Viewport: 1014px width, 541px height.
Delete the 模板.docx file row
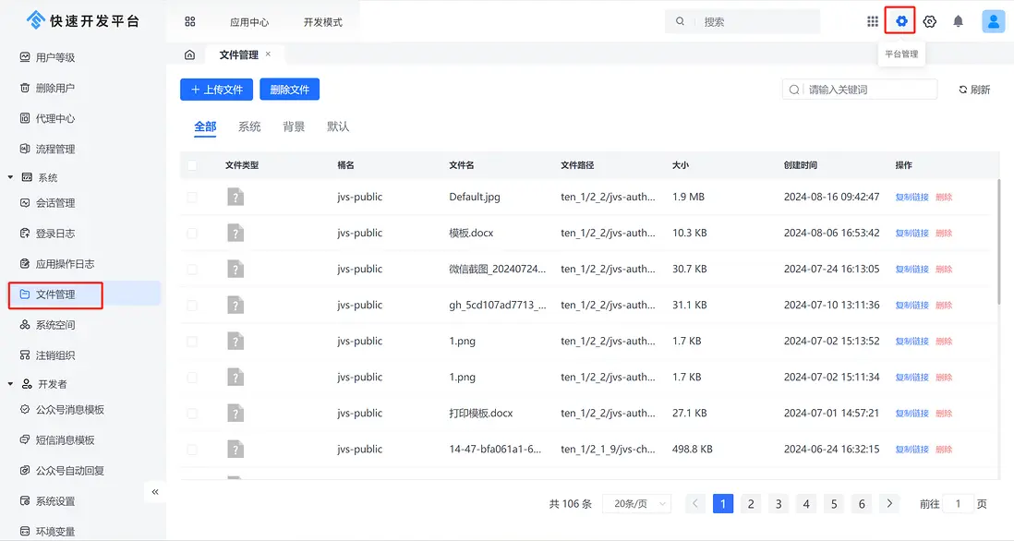pyautogui.click(x=944, y=234)
